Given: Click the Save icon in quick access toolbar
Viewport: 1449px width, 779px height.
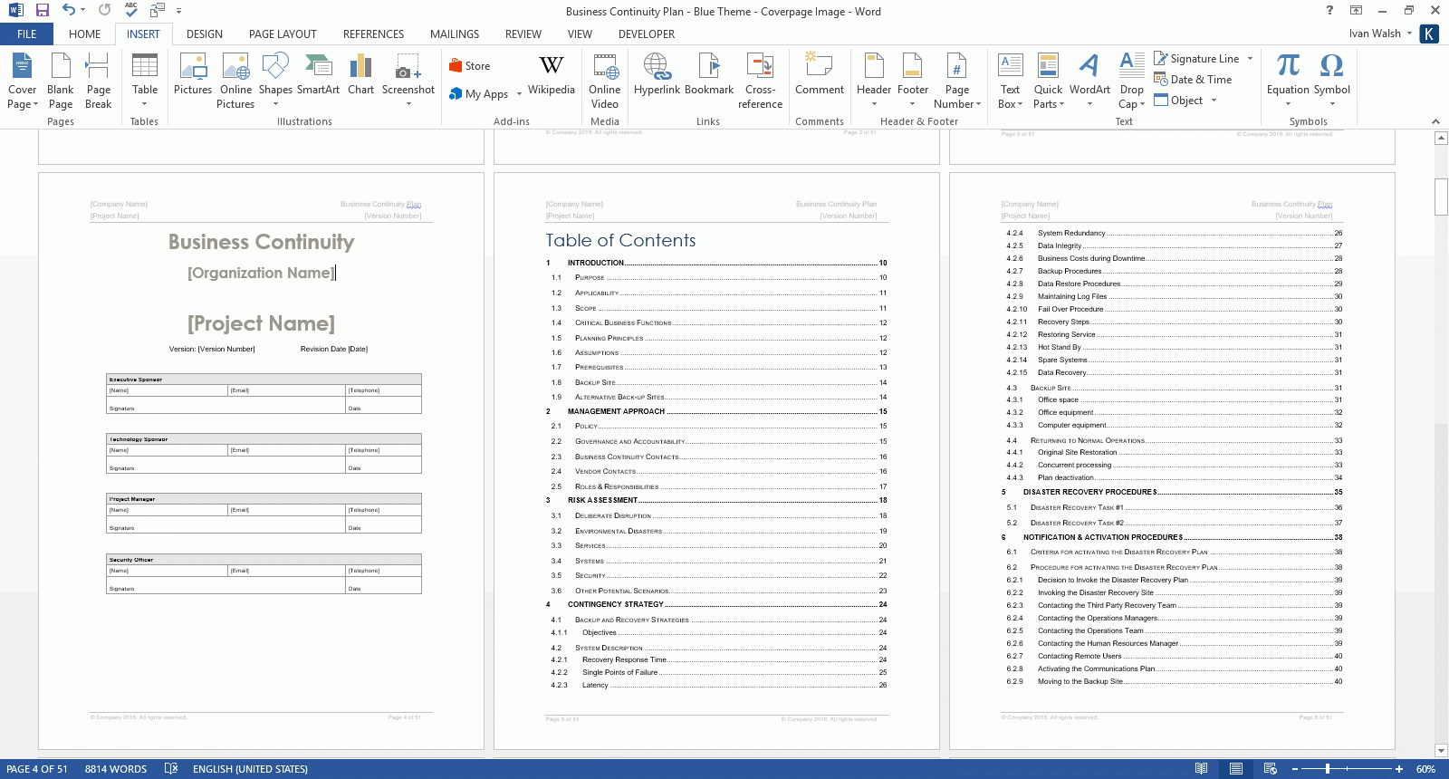Looking at the screenshot, I should click(43, 10).
